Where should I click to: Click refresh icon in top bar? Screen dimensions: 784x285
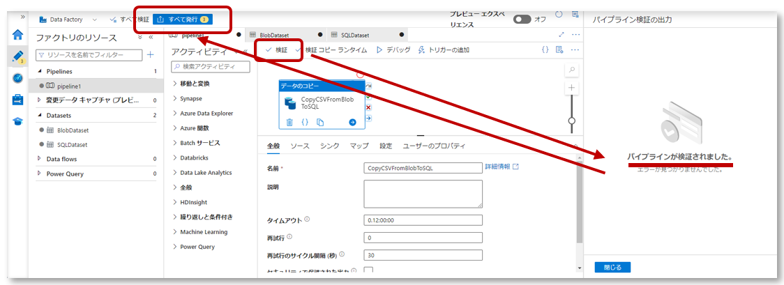pos(559,14)
